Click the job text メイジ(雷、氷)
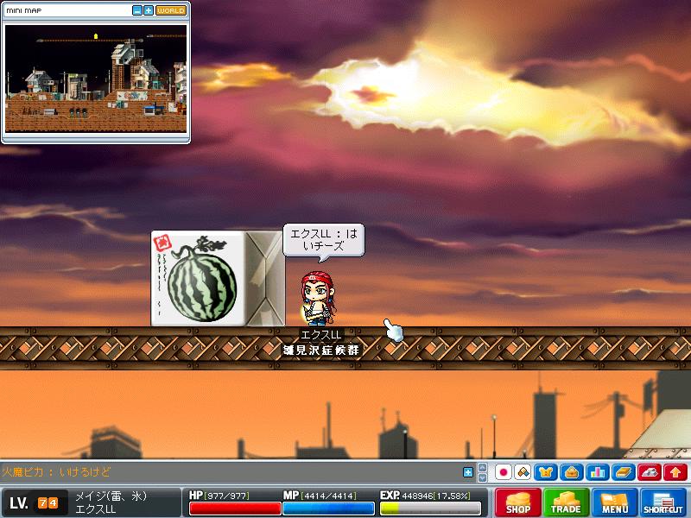The width and height of the screenshot is (691, 518). tap(111, 496)
